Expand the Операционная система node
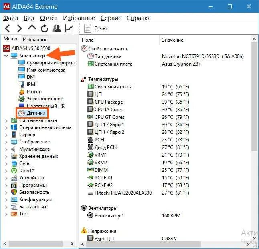Screen dimensions: 259x249 coord(6,128)
